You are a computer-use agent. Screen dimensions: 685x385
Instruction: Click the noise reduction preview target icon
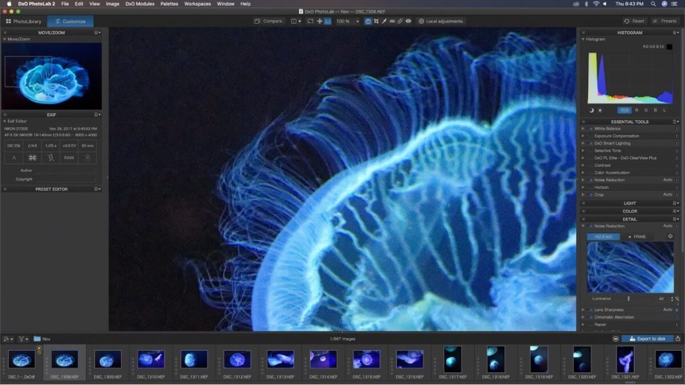click(x=670, y=237)
